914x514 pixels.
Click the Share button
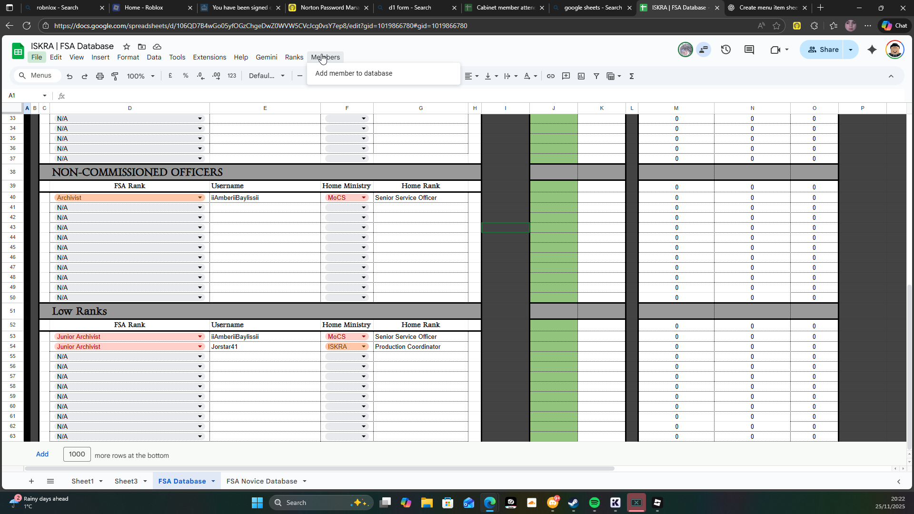click(823, 49)
